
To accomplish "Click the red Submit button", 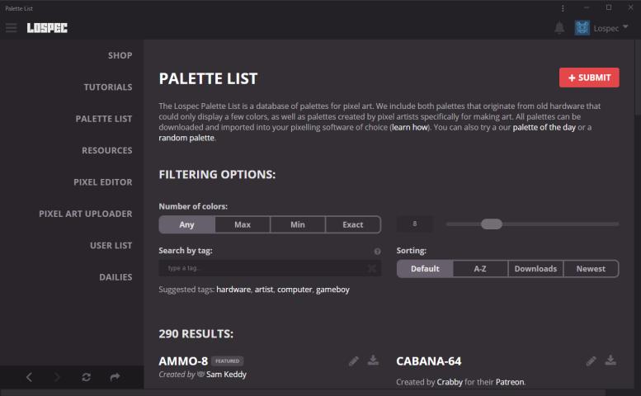I will 589,78.
